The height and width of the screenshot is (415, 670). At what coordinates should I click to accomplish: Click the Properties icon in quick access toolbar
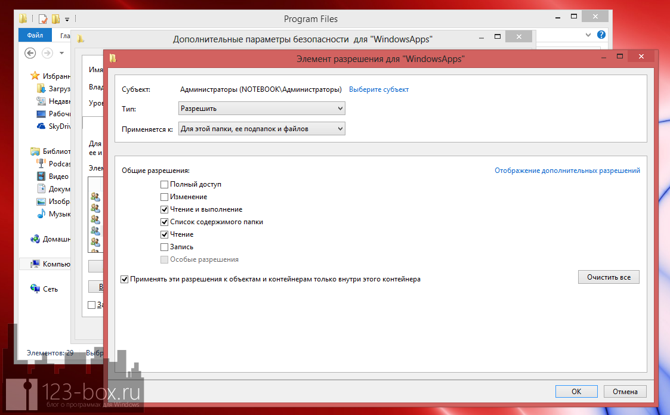pos(42,19)
